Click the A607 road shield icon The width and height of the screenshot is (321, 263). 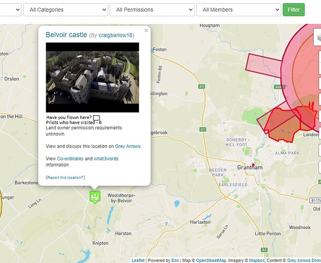tap(278, 87)
